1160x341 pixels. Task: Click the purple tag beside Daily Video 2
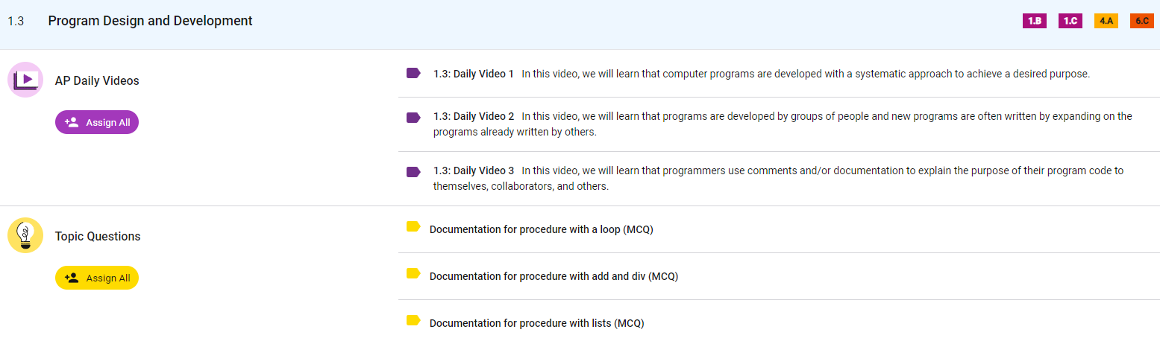pos(413,117)
